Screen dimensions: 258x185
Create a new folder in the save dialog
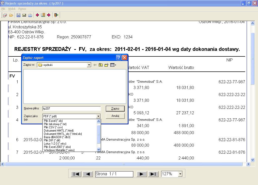click(x=107, y=65)
